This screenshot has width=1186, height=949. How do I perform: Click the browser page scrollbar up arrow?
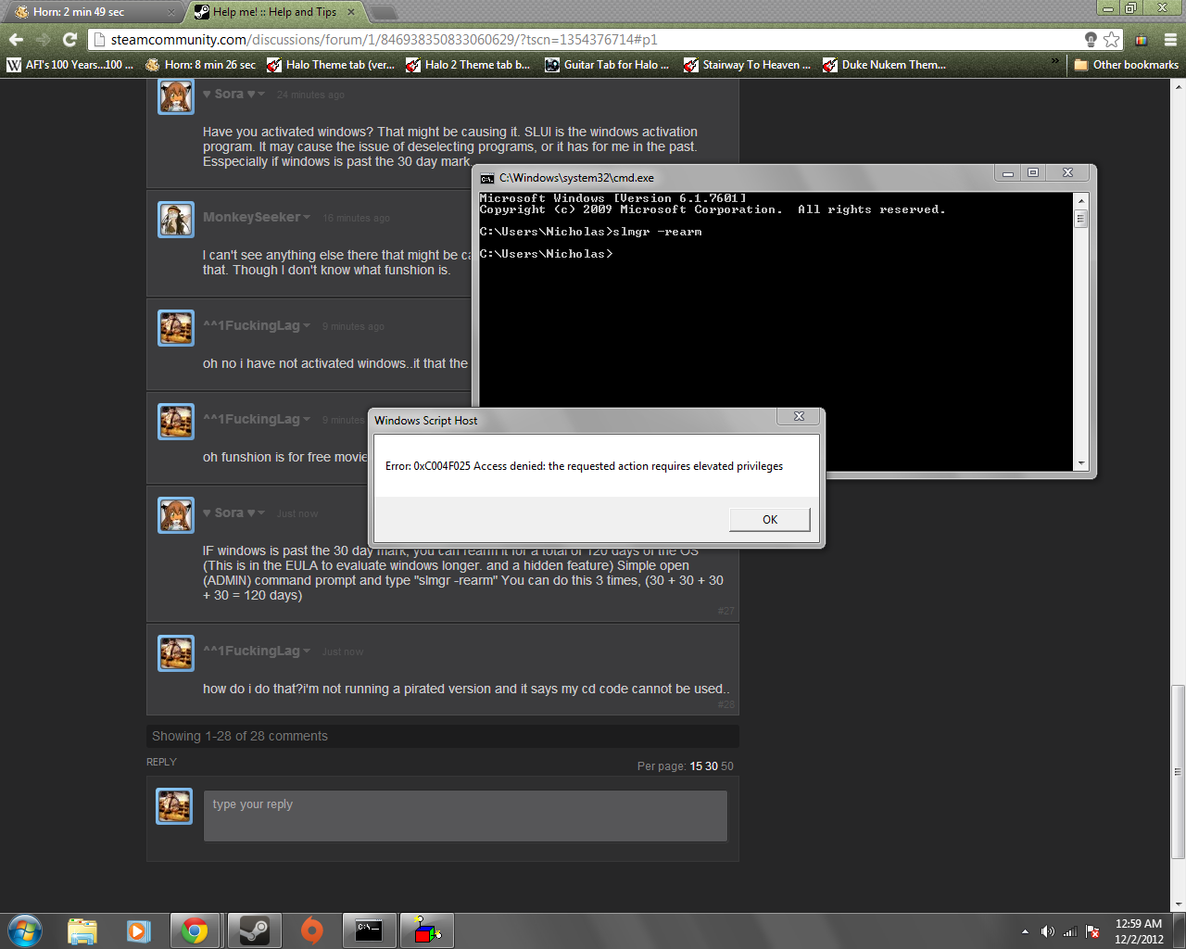[1179, 85]
